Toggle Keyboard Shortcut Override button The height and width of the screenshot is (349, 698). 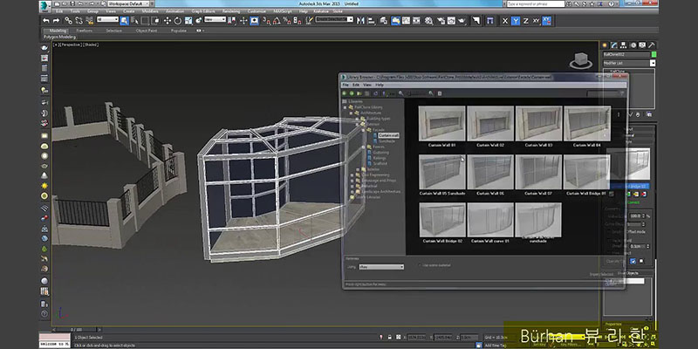click(x=254, y=20)
